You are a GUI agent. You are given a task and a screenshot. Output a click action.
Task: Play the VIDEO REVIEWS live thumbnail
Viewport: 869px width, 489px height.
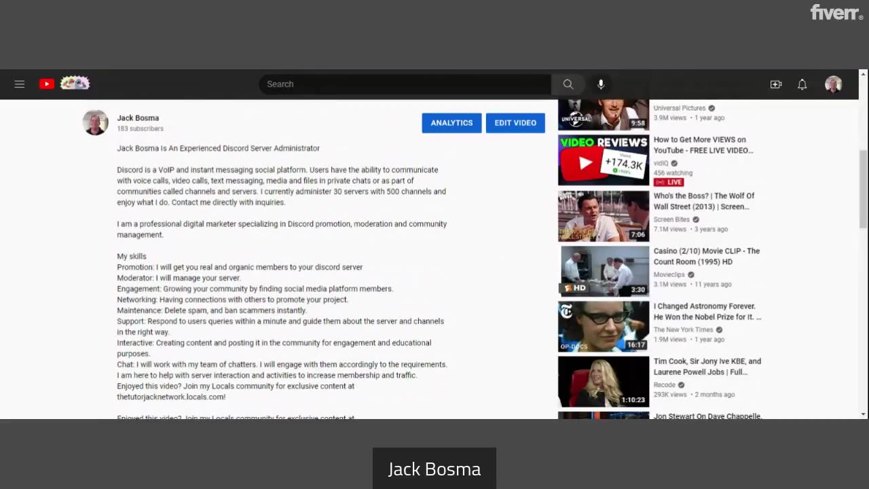[604, 160]
